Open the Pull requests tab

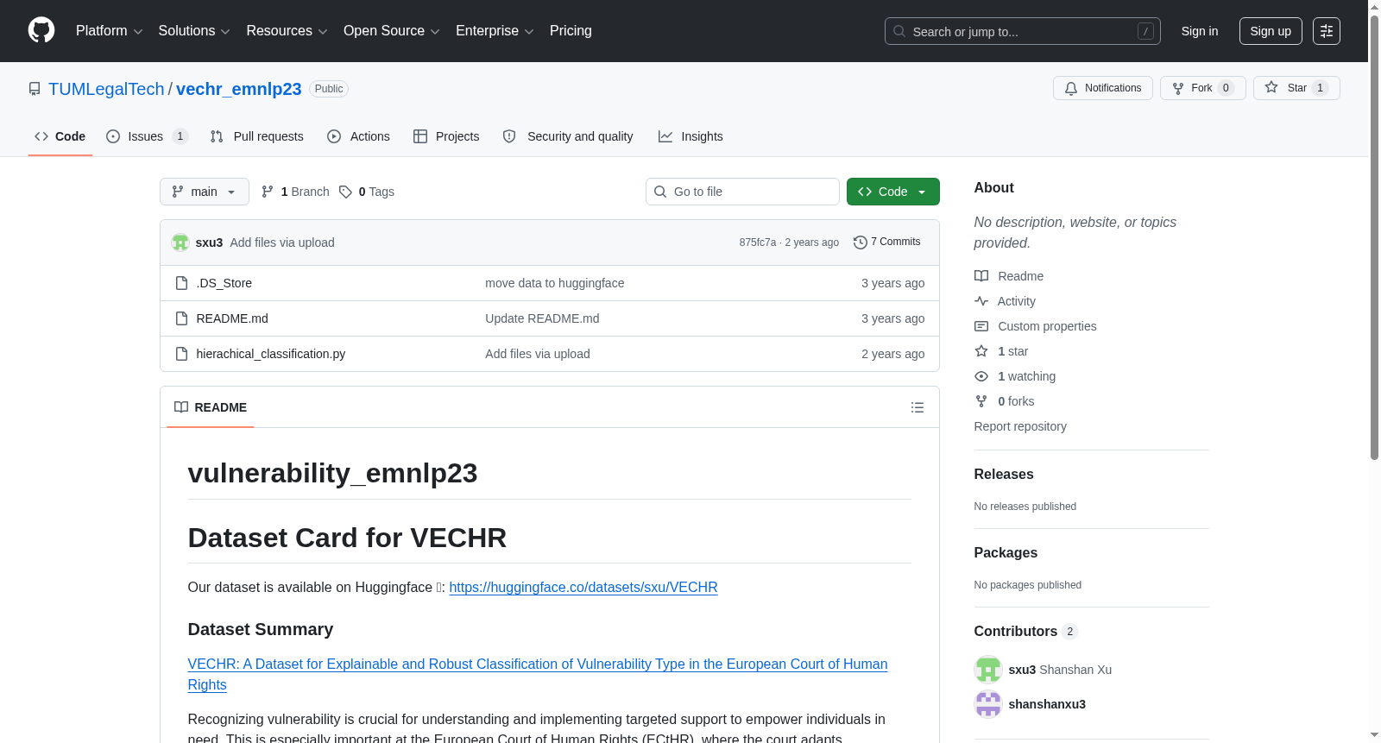(257, 136)
